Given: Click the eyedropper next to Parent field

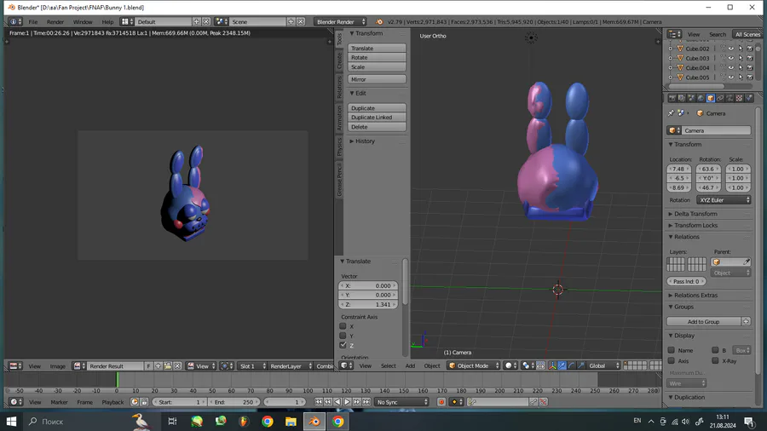Looking at the screenshot, I should coord(747,262).
